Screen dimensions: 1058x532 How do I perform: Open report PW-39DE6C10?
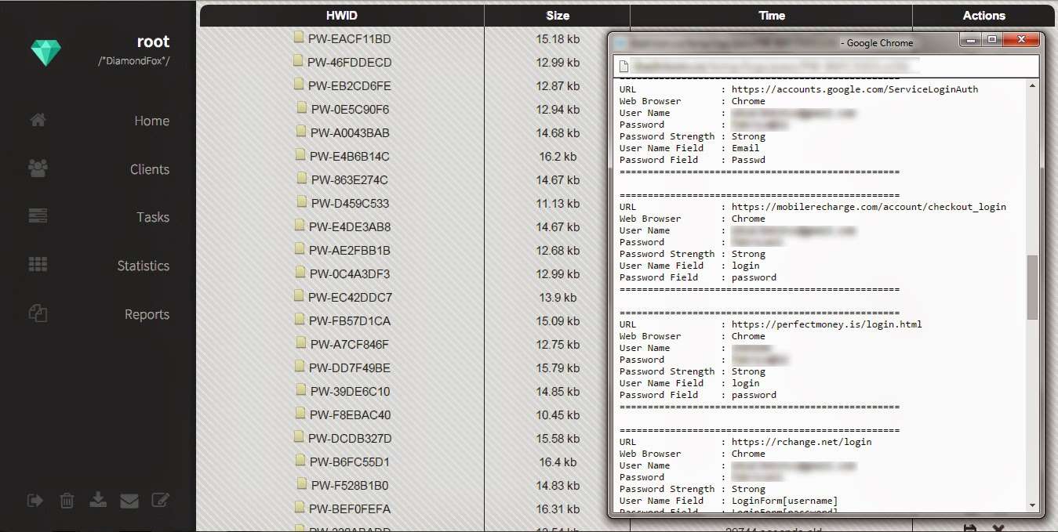(351, 392)
